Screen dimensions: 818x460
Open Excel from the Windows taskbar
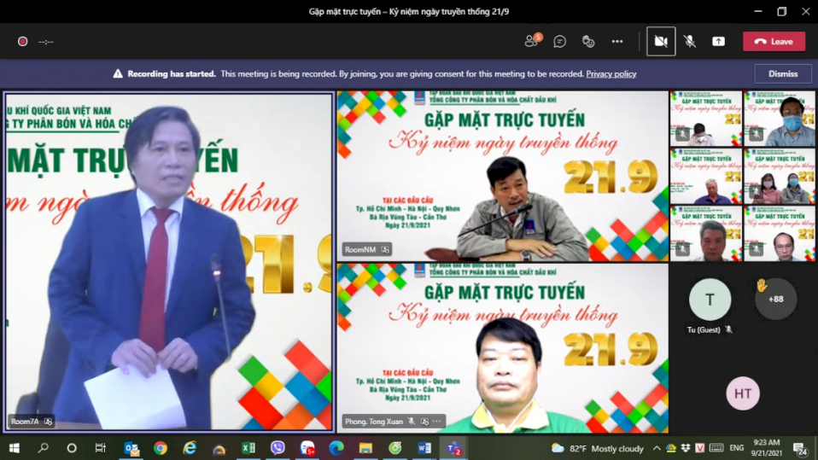point(248,448)
